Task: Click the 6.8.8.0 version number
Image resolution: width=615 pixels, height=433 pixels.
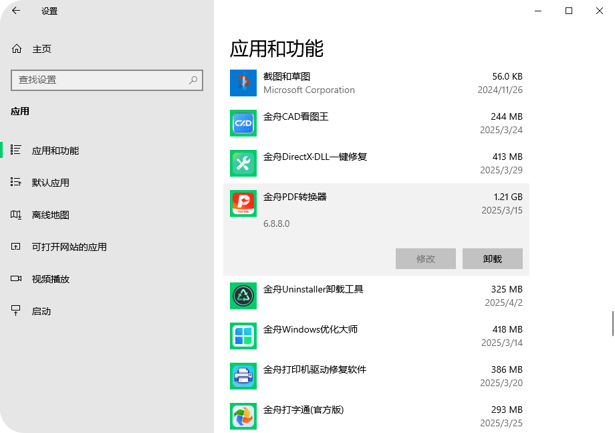Action: click(277, 224)
